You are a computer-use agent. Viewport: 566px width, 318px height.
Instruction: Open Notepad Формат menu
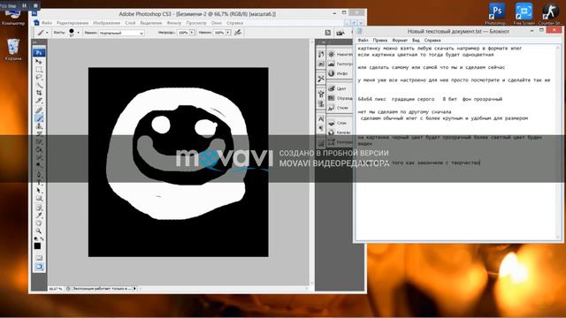(x=400, y=40)
